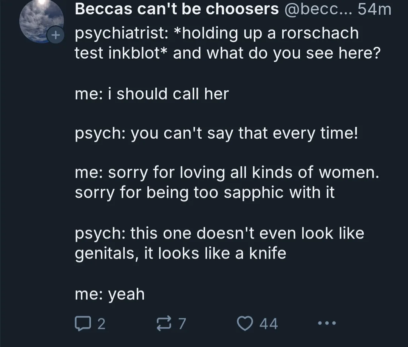
Task: Click the "psychiatrist: *holding up a rorschach" line
Action: [x=217, y=33]
